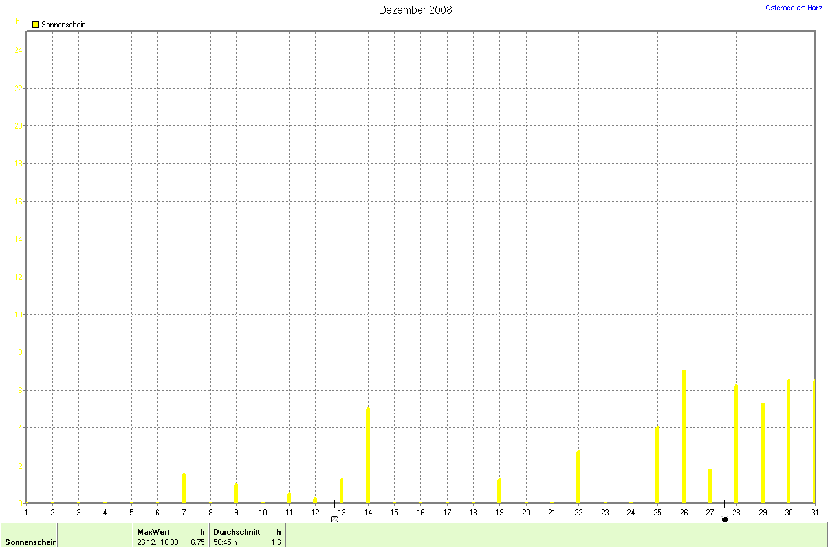Click the 26.12. 16:00 date entry
Image resolution: width=828 pixels, height=547 pixels.
[x=157, y=542]
